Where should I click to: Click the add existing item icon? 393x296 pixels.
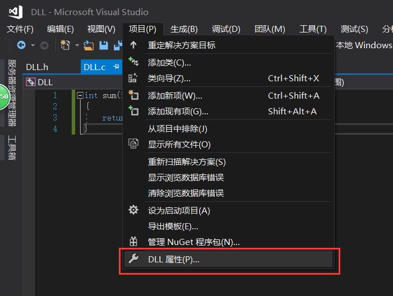pos(133,110)
